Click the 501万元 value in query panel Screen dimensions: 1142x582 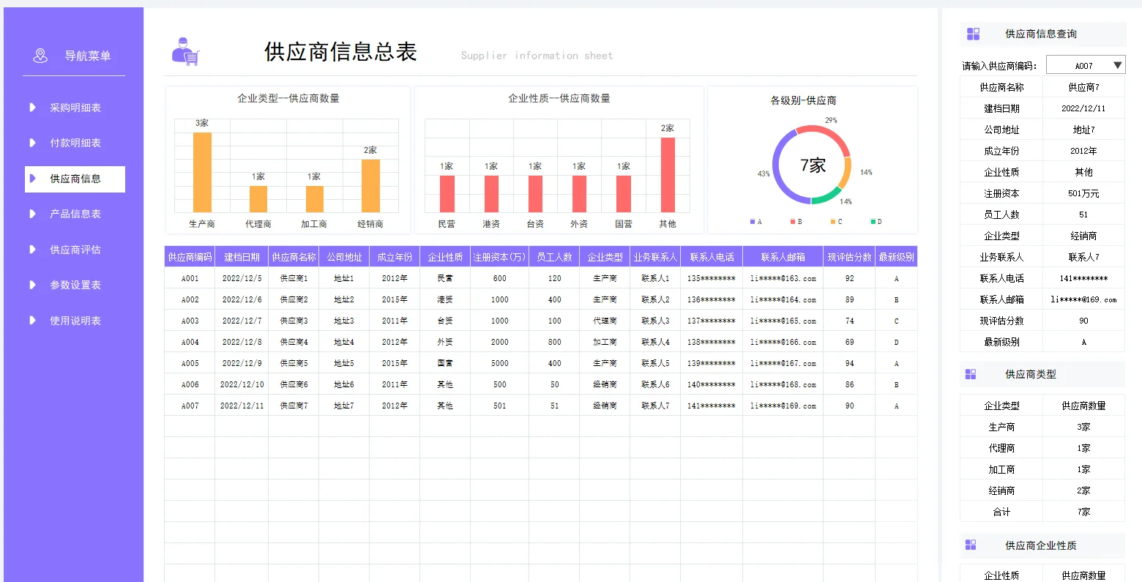(x=1083, y=193)
